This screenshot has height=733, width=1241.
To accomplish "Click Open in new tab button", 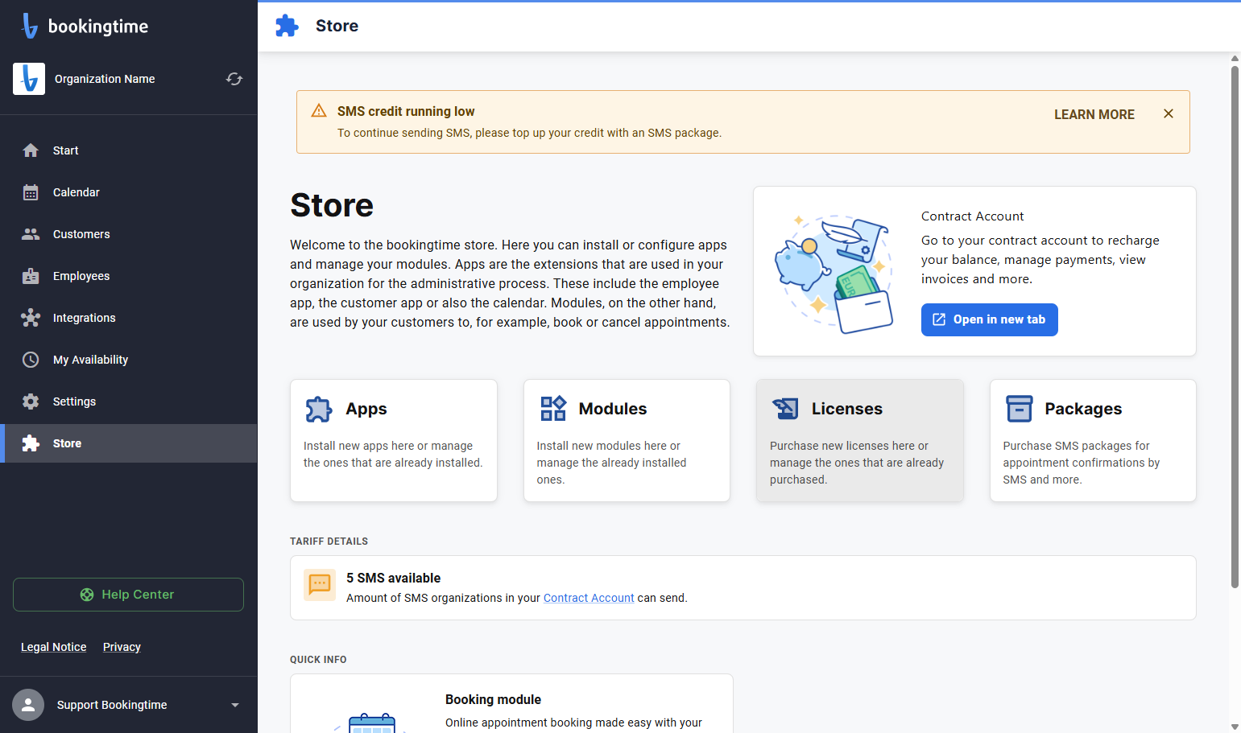I will [x=989, y=319].
